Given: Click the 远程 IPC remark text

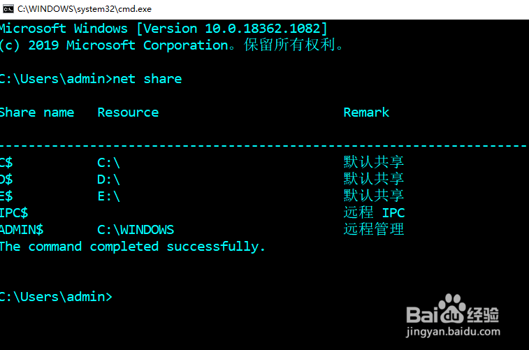Looking at the screenshot, I should [374, 213].
